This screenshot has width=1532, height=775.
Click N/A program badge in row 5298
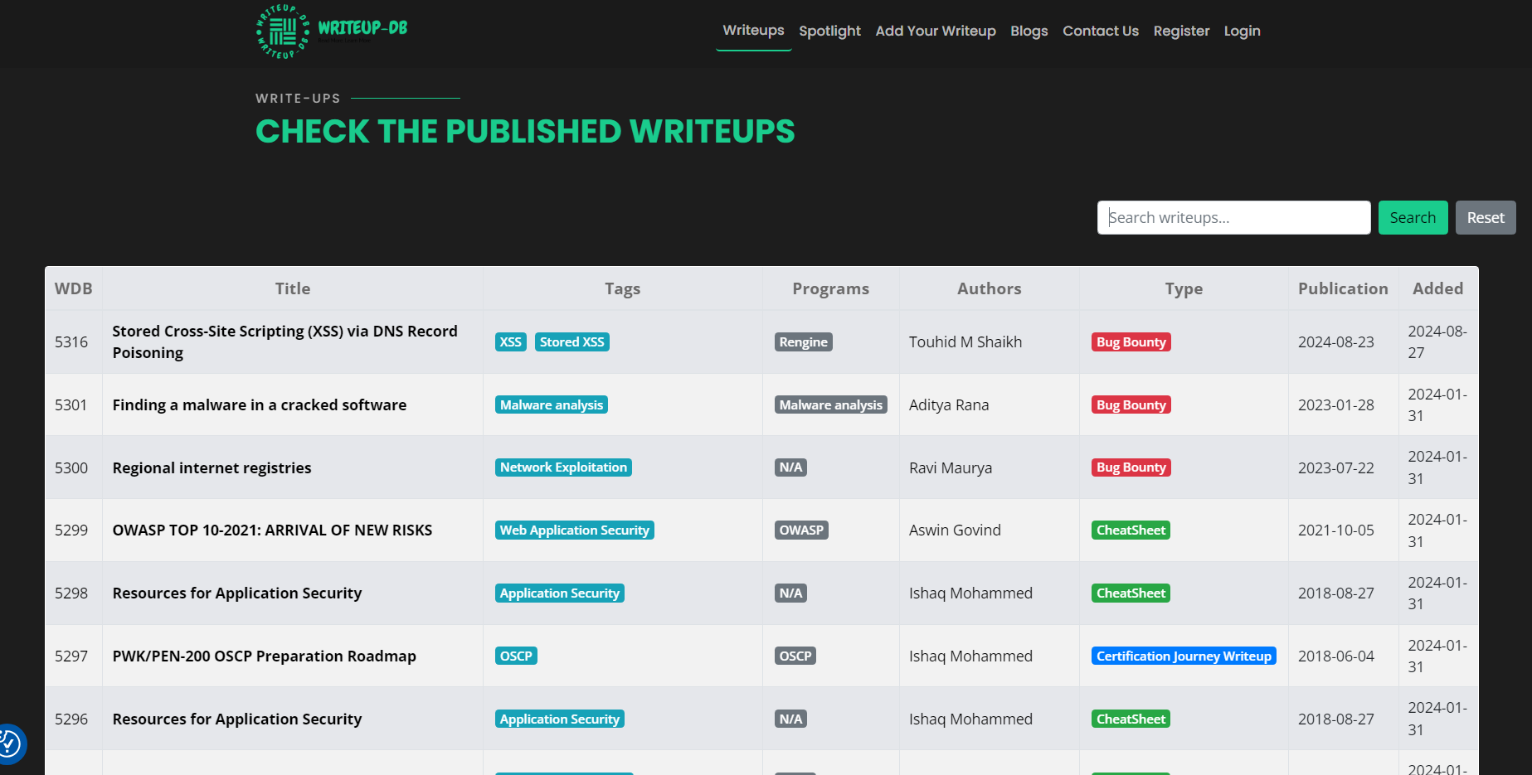coord(790,593)
